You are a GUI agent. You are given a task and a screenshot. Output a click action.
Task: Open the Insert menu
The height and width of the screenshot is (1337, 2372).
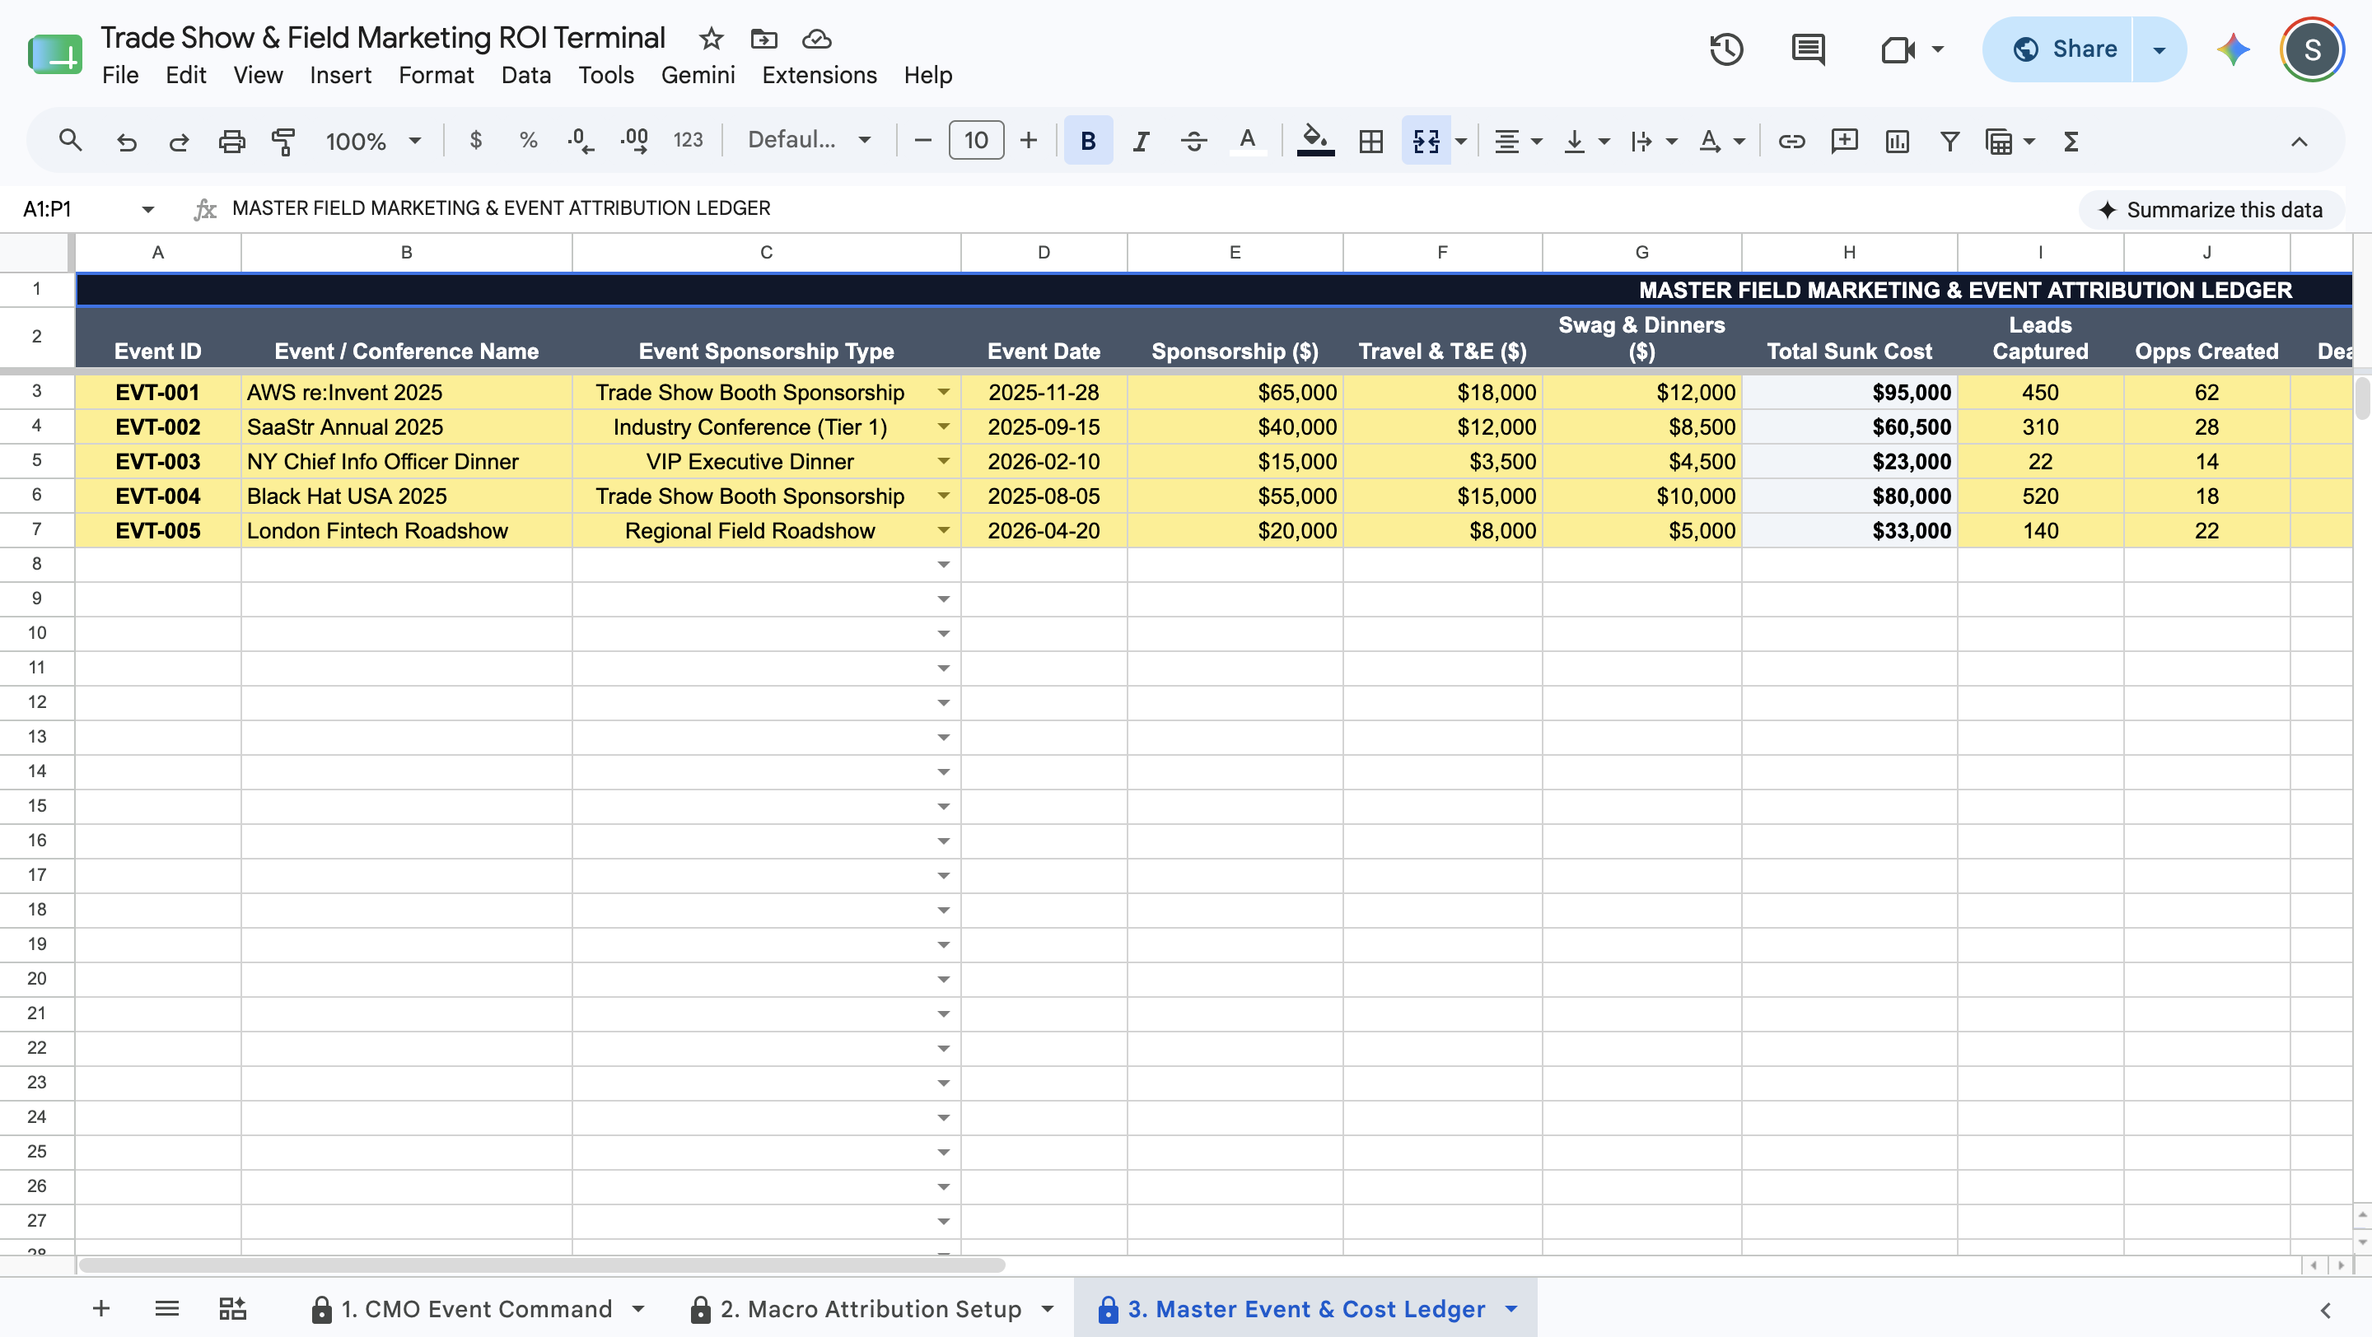pos(340,75)
